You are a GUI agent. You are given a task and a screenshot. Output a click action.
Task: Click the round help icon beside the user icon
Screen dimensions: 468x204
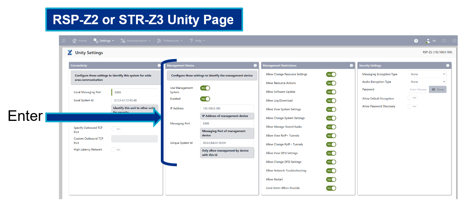416,41
